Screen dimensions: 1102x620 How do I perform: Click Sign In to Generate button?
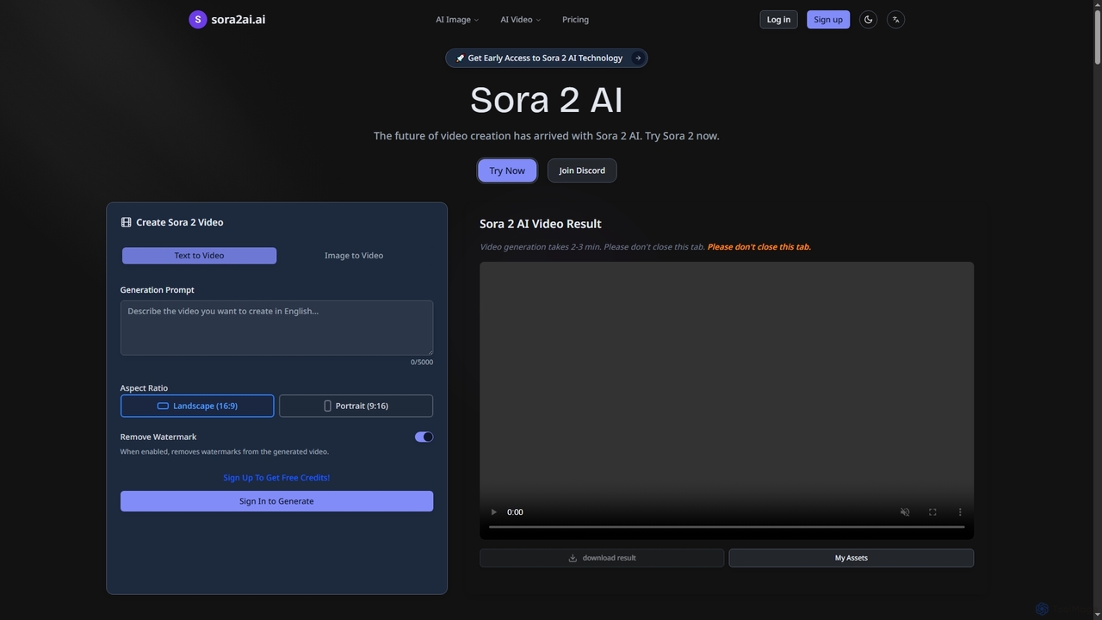click(276, 501)
